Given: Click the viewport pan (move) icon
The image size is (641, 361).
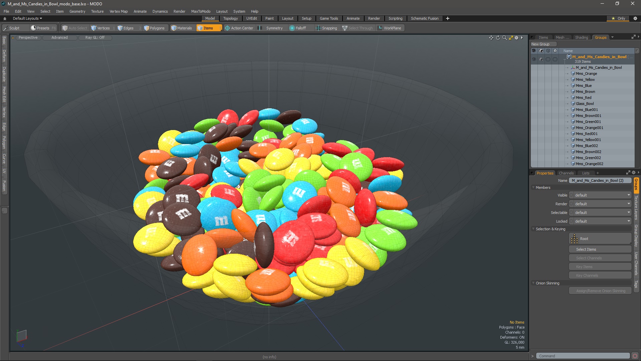Looking at the screenshot, I should (x=491, y=38).
